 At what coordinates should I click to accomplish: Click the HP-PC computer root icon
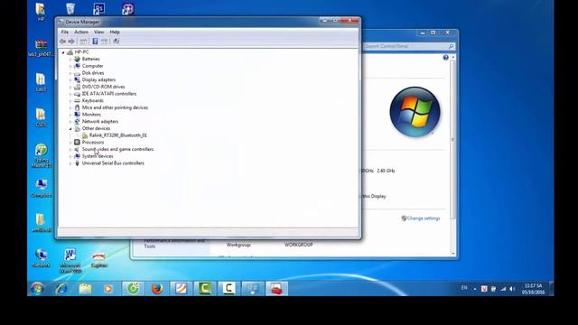tap(70, 52)
